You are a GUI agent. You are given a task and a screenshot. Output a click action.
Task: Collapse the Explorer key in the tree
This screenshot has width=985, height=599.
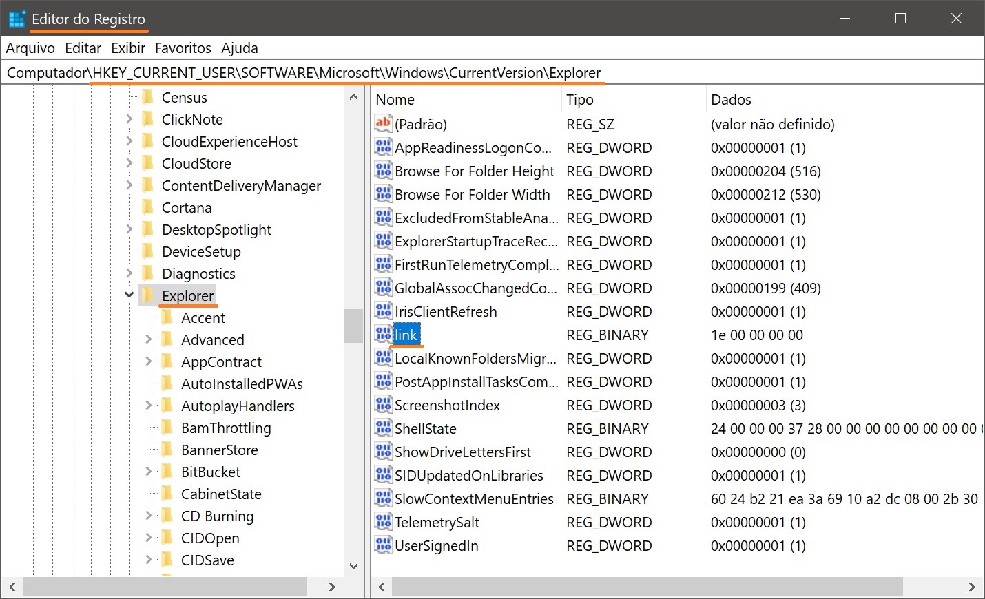tap(129, 295)
